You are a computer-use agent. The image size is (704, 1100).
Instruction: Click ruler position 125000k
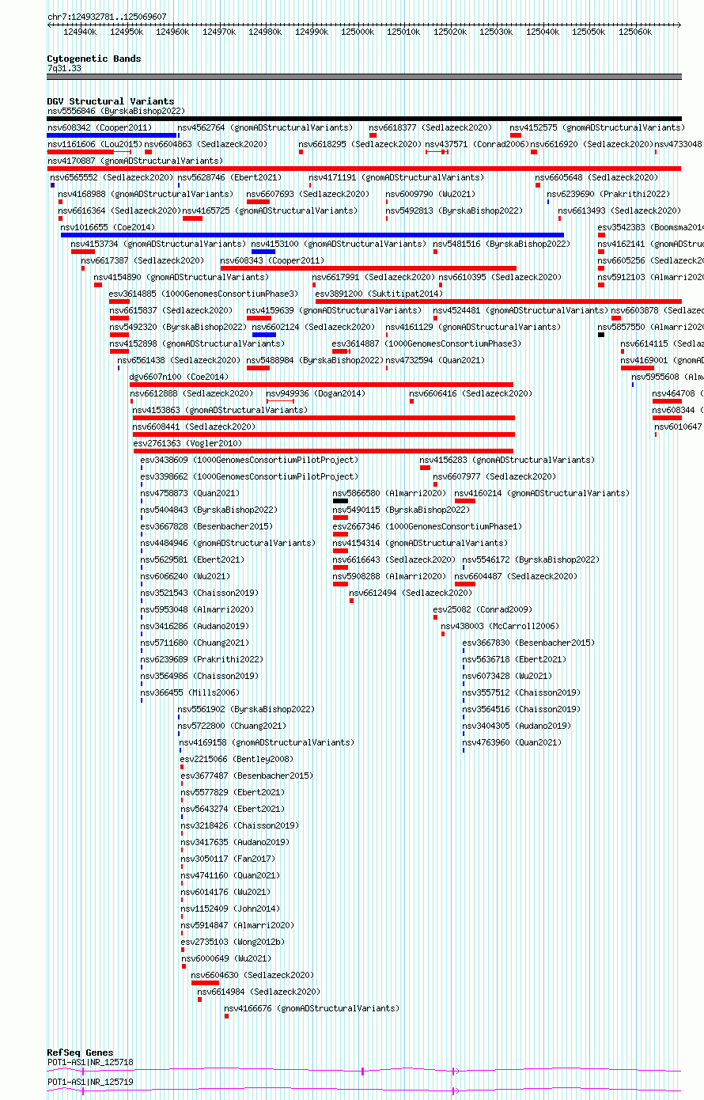[358, 32]
